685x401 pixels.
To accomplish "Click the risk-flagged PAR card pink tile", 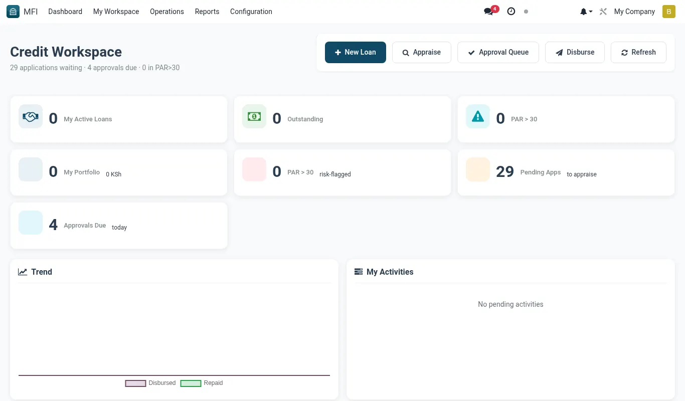I will (254, 169).
